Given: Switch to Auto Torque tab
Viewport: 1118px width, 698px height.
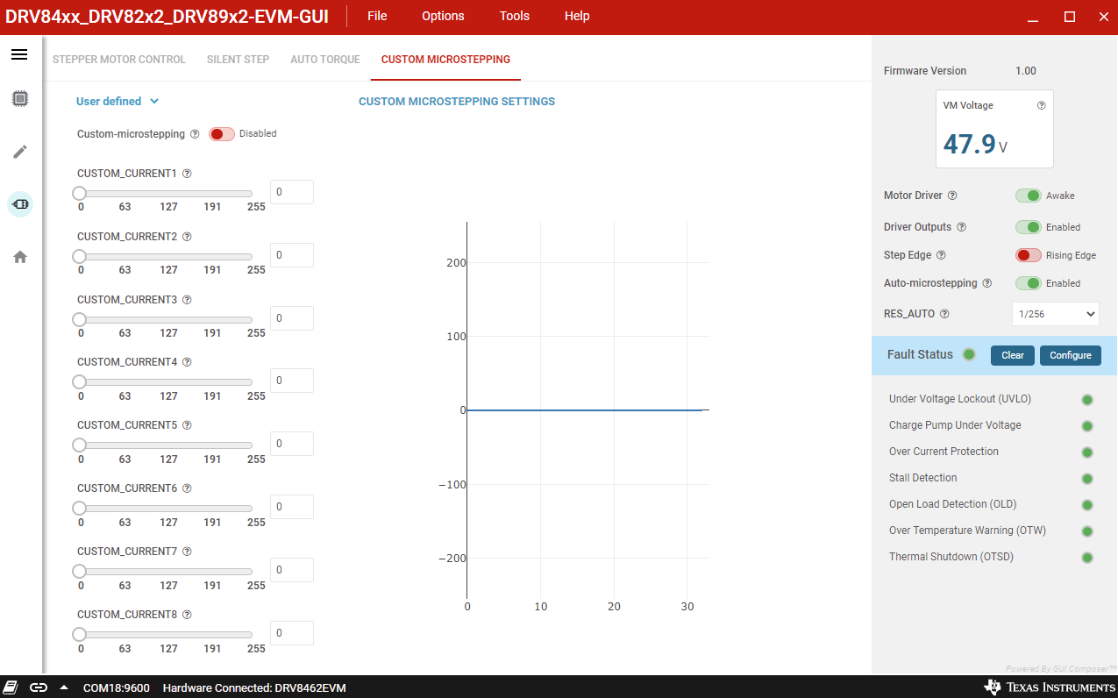Looking at the screenshot, I should (x=325, y=60).
